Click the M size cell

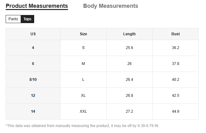click(x=83, y=64)
